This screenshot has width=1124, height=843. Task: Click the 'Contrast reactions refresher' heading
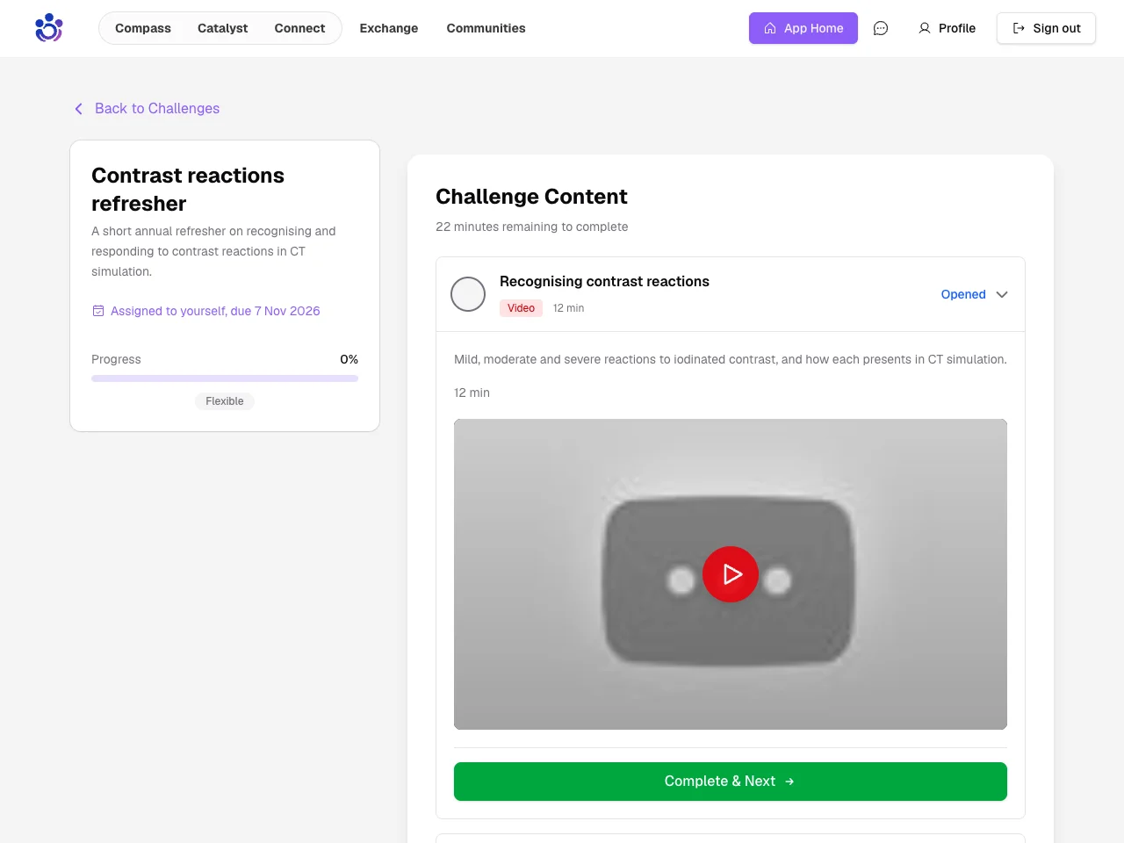click(x=188, y=190)
